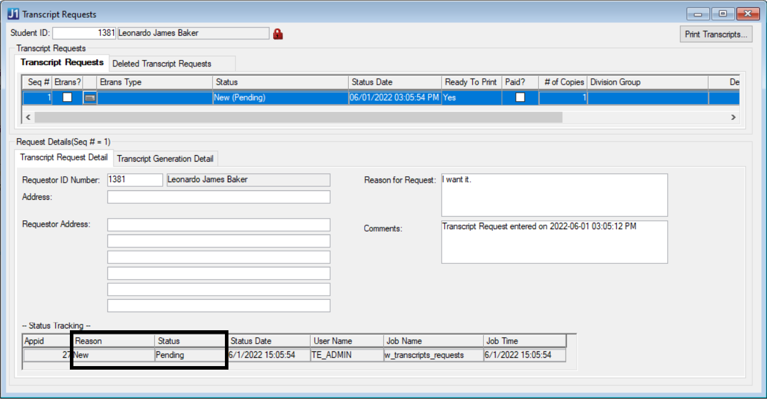Click the Reason for Request text box
Image resolution: width=767 pixels, height=399 pixels.
(x=554, y=195)
